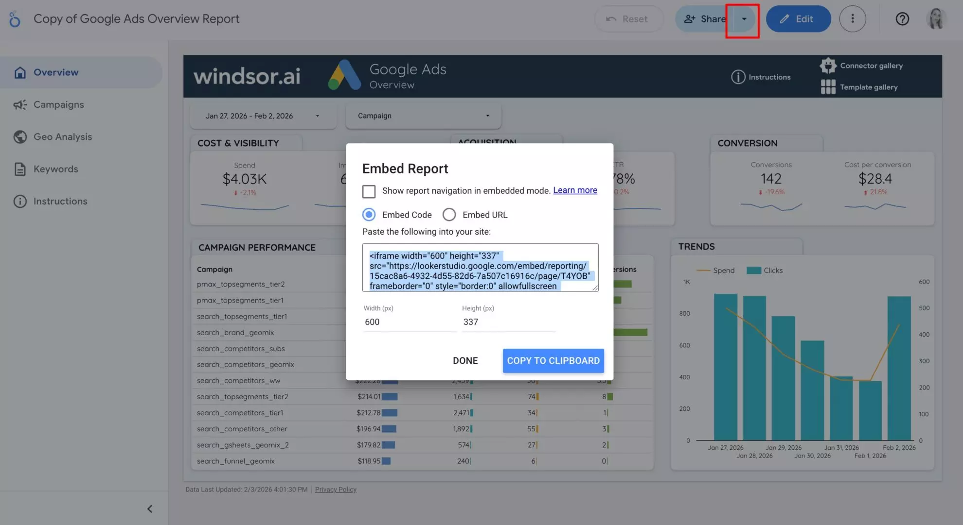
Task: Open the Share dropdown arrow
Action: (x=743, y=19)
